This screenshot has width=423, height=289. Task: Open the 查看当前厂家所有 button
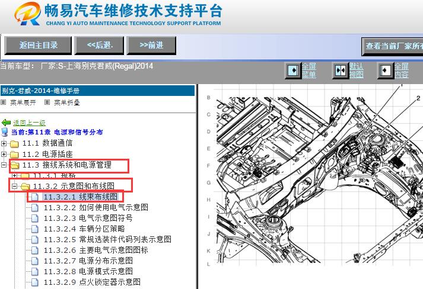(x=393, y=46)
